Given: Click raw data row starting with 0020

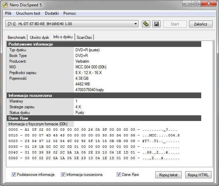Looking at the screenshot, I should pyautogui.click(x=94, y=141).
